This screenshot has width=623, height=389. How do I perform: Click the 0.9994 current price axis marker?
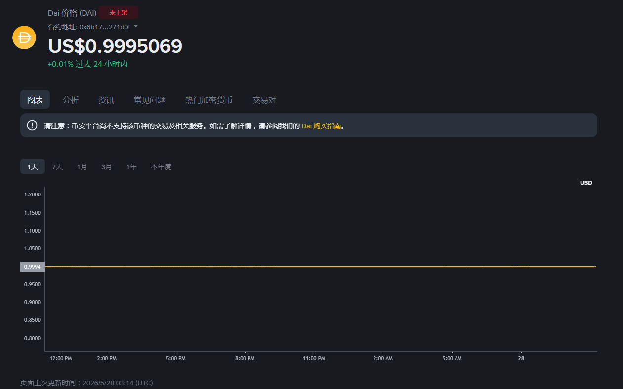click(33, 267)
